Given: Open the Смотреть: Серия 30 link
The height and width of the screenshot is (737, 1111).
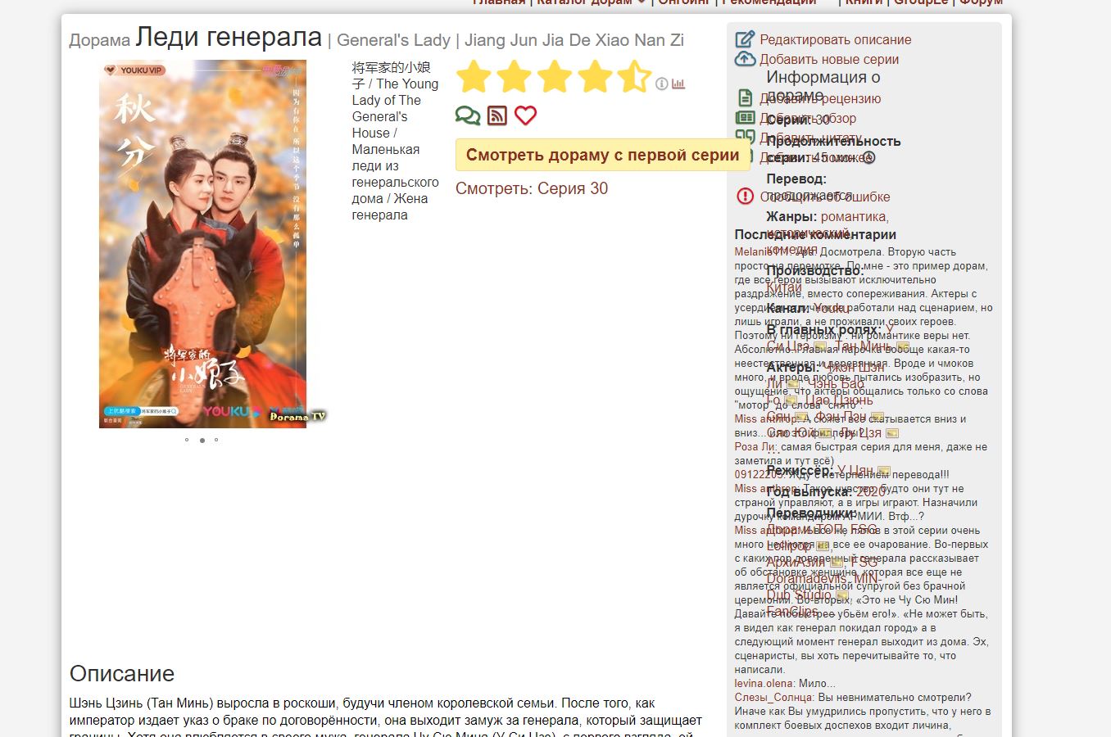Looking at the screenshot, I should tap(532, 188).
